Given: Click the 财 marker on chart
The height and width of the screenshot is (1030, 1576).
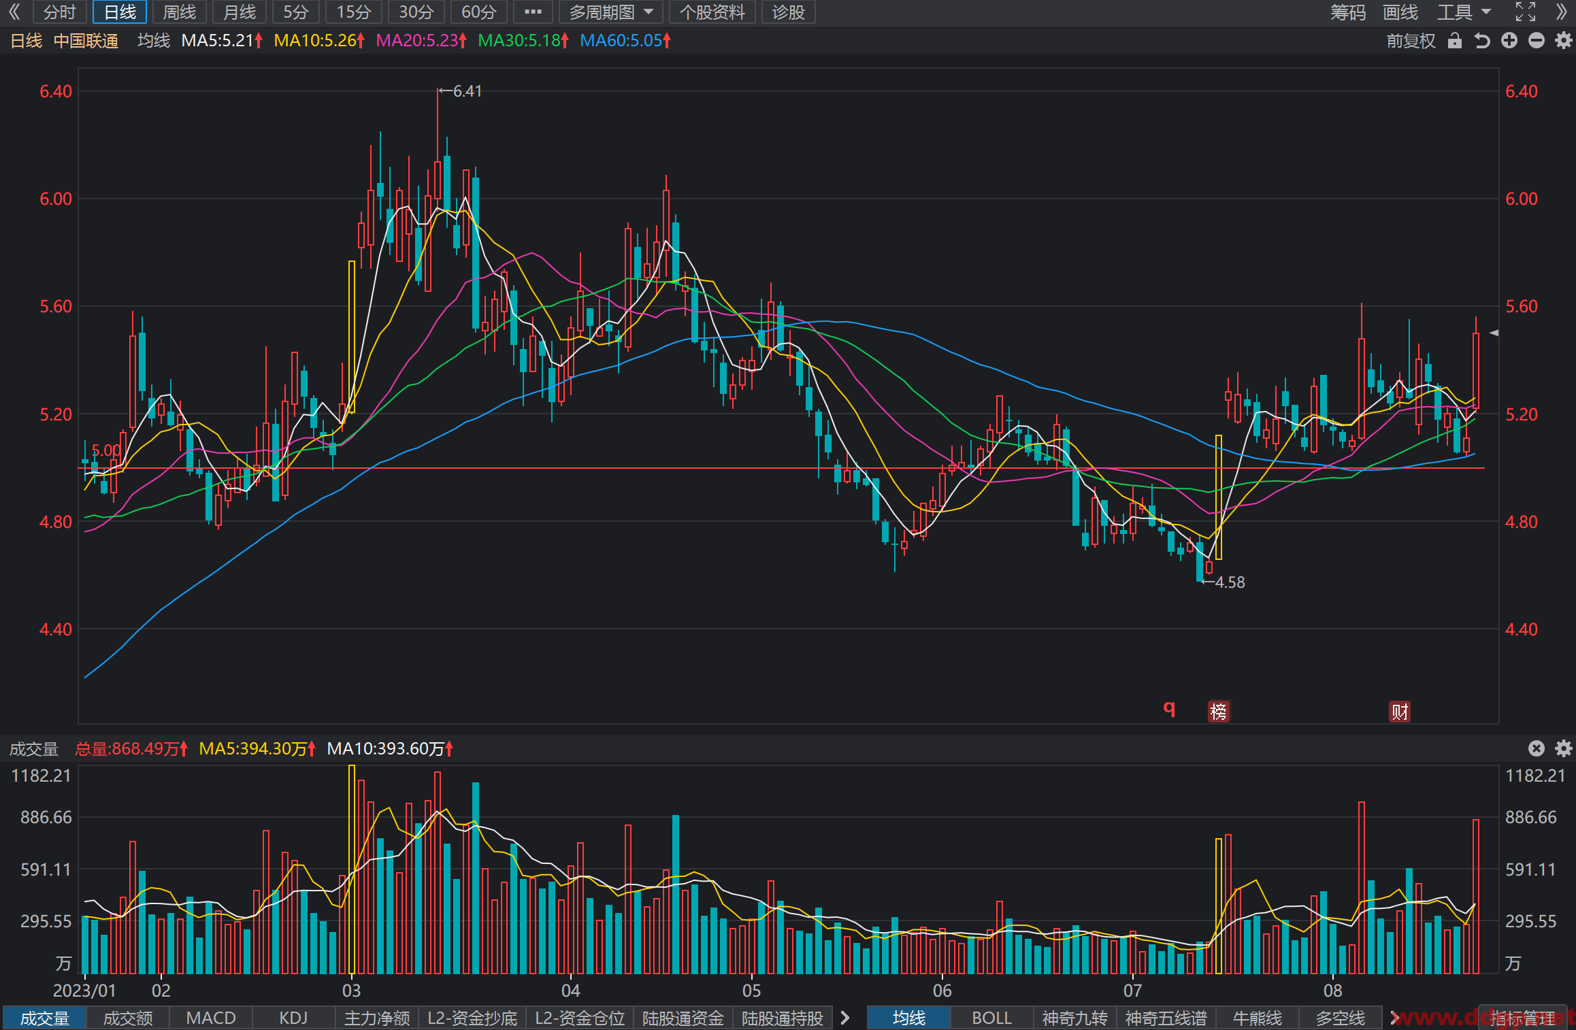Looking at the screenshot, I should tap(1400, 712).
